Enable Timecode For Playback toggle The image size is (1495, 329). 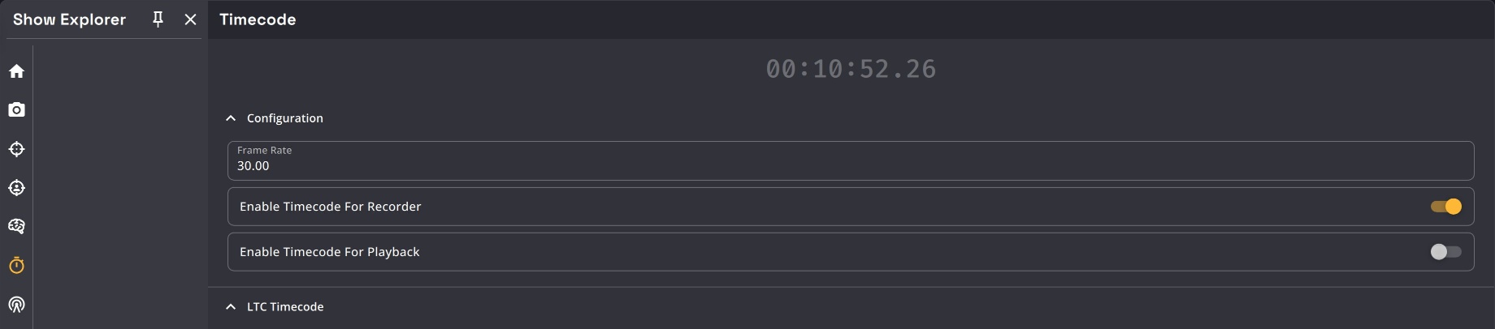(1445, 252)
